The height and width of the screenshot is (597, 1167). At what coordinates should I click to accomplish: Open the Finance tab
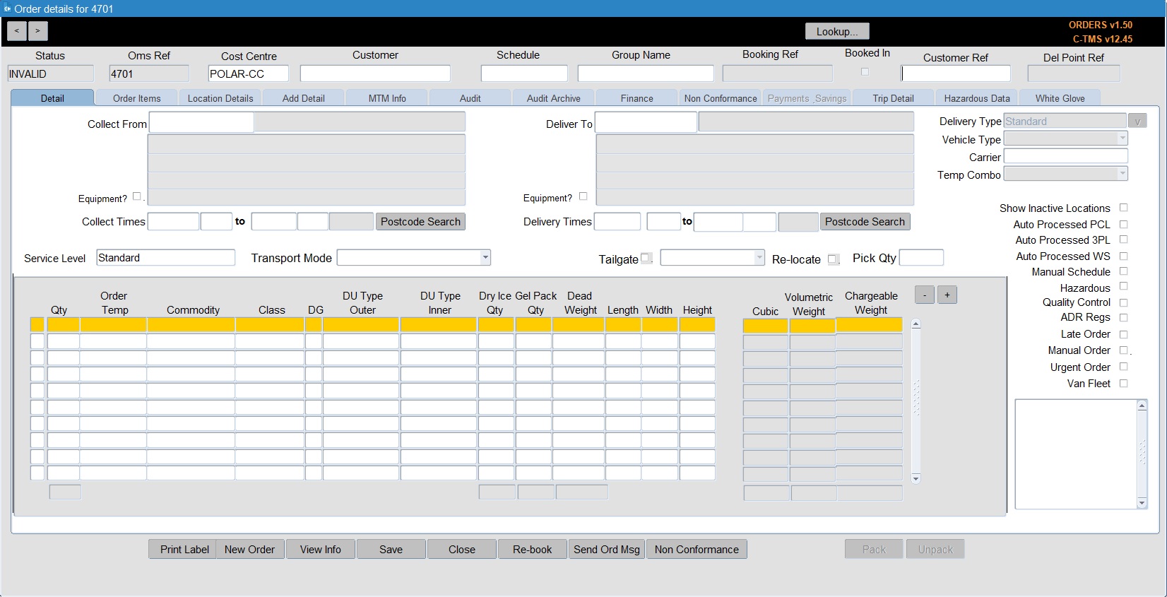637,98
